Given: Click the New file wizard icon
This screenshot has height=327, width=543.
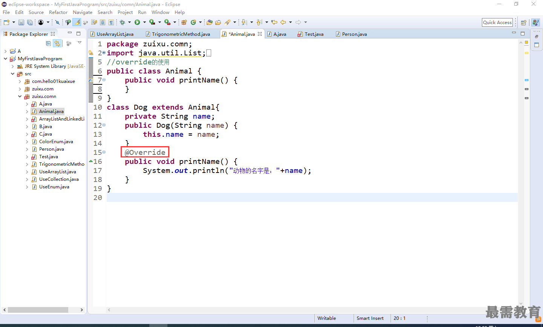Looking at the screenshot, I should [x=6, y=23].
